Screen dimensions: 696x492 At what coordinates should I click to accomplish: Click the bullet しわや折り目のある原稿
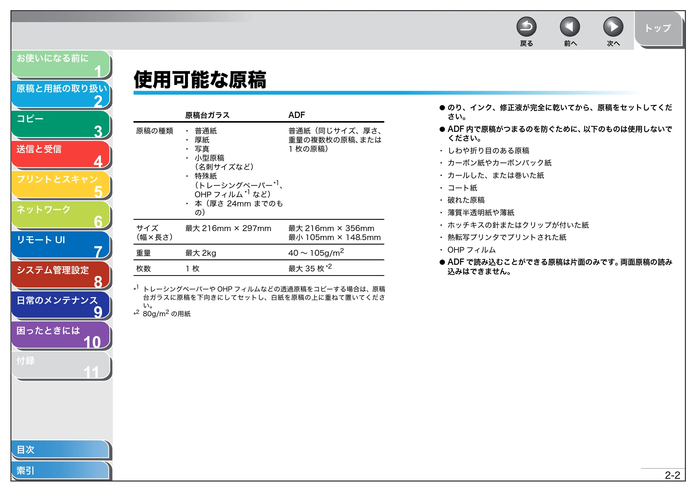click(488, 151)
